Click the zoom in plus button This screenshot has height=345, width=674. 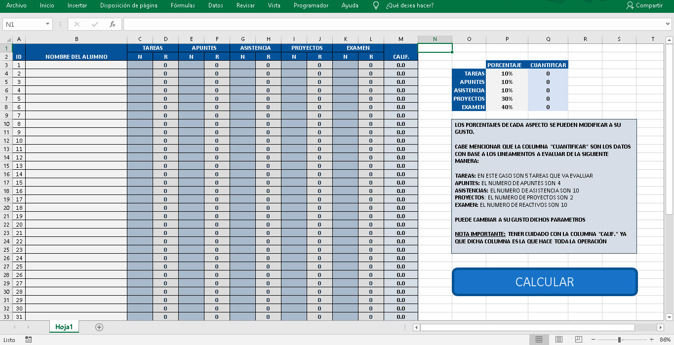point(651,340)
